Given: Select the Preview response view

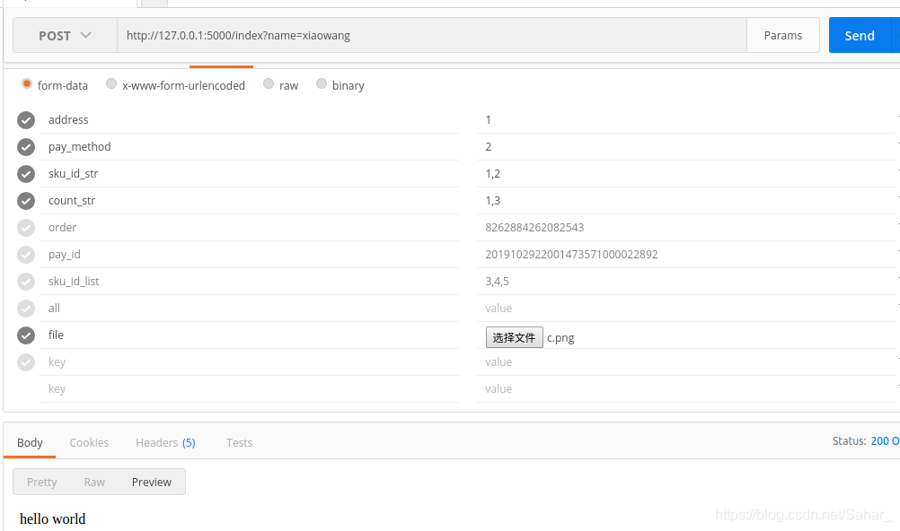Looking at the screenshot, I should coord(152,483).
